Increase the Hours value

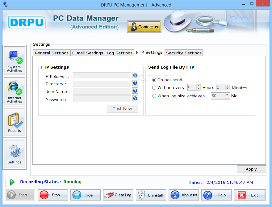pos(199,86)
